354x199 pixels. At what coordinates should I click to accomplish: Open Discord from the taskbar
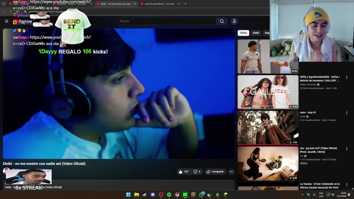pos(153,195)
